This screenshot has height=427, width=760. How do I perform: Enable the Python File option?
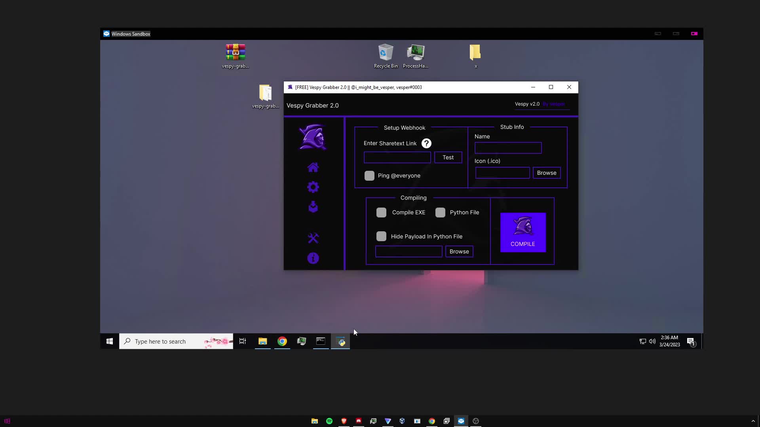pos(440,212)
